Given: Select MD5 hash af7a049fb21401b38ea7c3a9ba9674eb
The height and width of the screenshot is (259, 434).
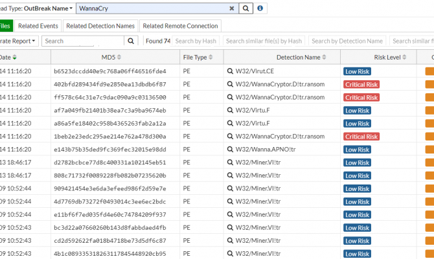Looking at the screenshot, I should click(110, 111).
